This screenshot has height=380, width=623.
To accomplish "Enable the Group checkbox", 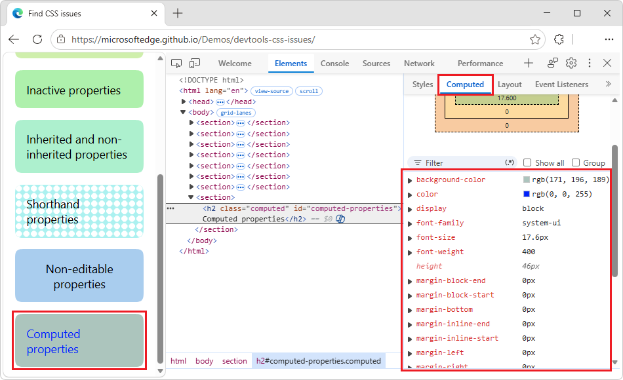I will coord(576,162).
